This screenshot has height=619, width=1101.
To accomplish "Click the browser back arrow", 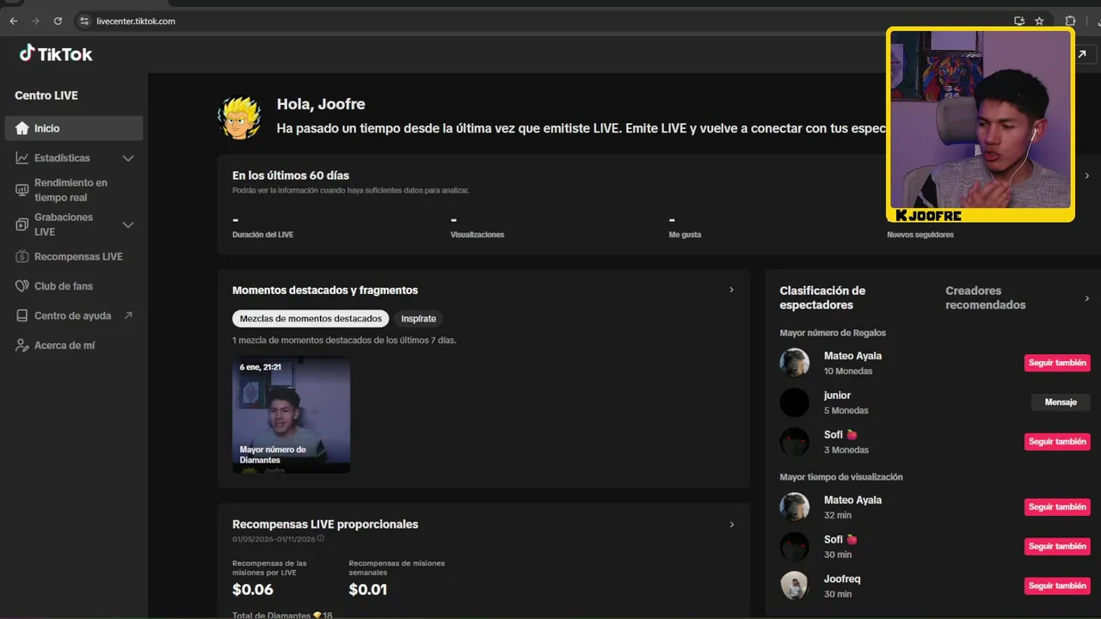I will point(14,21).
